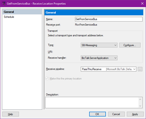The width and height of the screenshot is (146, 119).
Task: Click the Cancel button
Action: (116, 114)
